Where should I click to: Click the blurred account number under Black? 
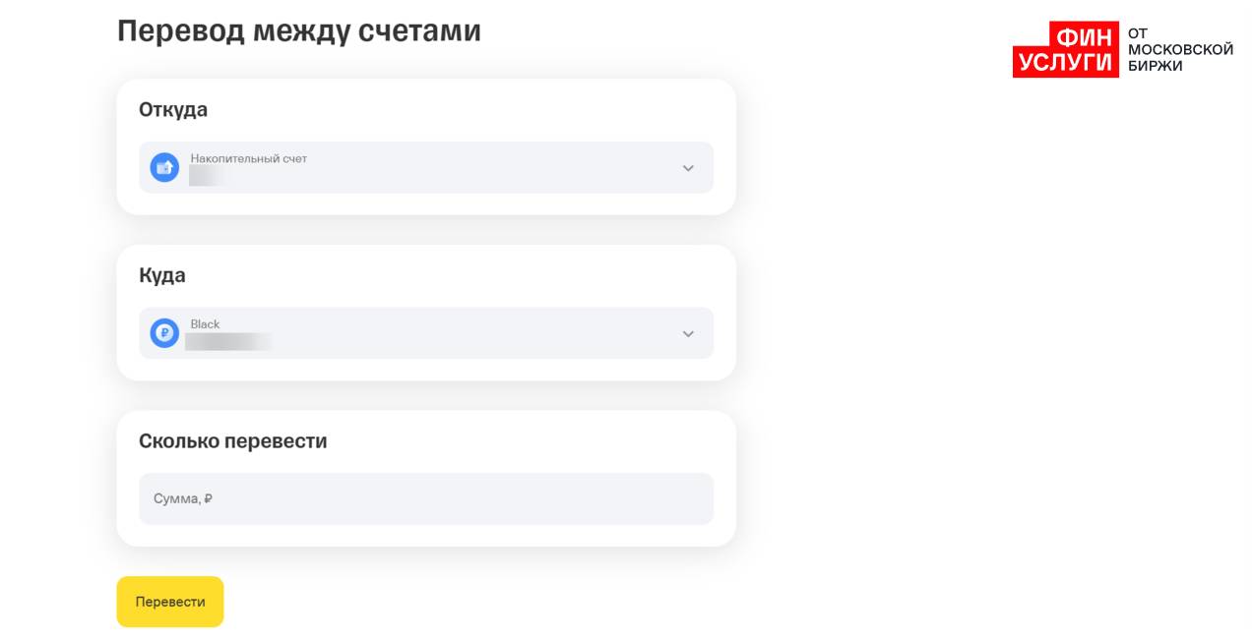pos(228,342)
